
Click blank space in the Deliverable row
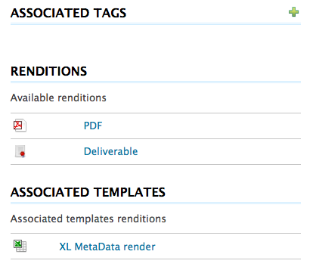219,151
